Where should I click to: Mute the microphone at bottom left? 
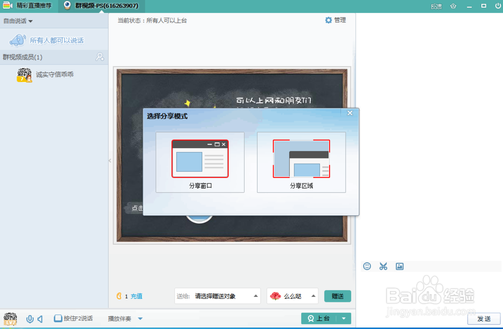pyautogui.click(x=29, y=318)
